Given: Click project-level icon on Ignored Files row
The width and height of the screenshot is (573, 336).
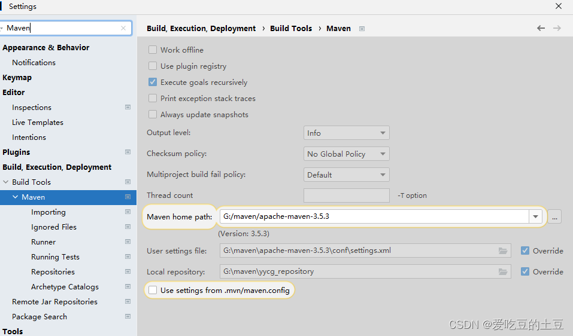Looking at the screenshot, I should [128, 227].
